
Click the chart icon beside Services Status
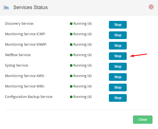tap(6, 7)
